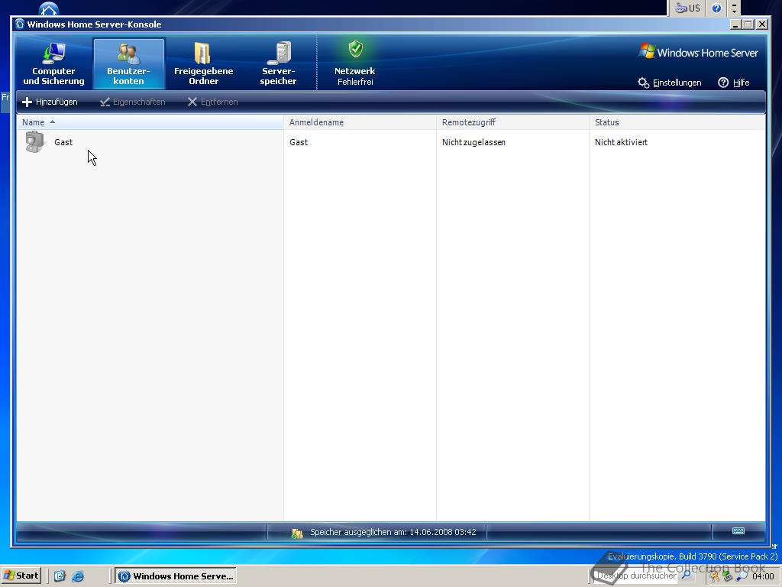Open the Windows Start menu
This screenshot has height=587, width=782.
click(21, 576)
